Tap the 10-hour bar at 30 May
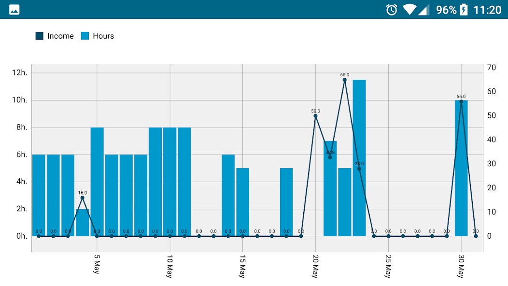 pyautogui.click(x=461, y=169)
